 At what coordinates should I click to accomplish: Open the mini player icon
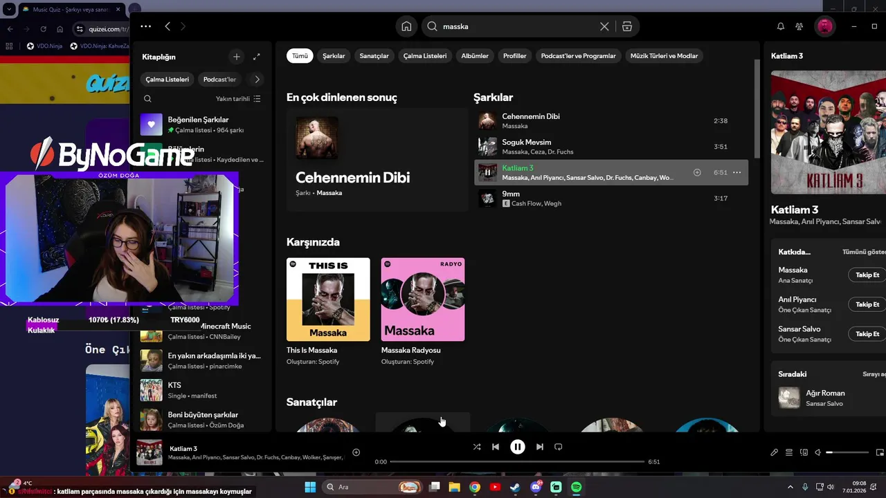click(880, 452)
